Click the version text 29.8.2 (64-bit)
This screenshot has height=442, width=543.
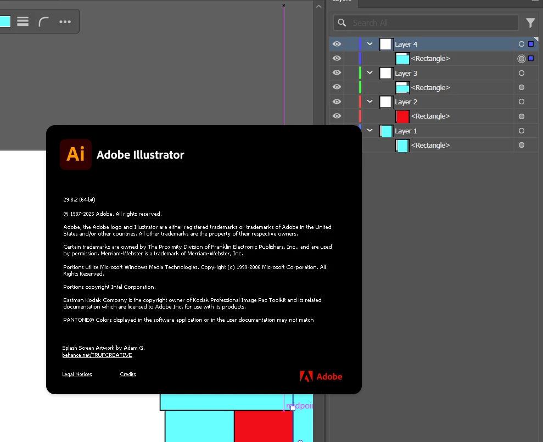point(79,199)
